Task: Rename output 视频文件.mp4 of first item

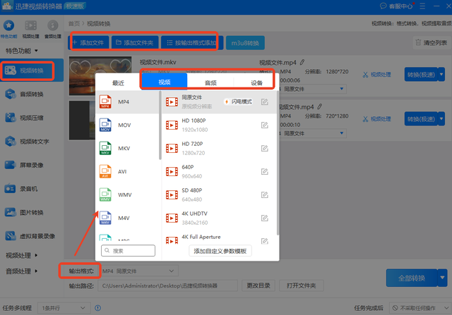Action: click(302, 62)
